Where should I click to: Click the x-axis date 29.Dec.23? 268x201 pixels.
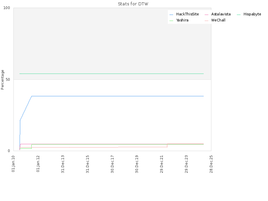pos(186,164)
